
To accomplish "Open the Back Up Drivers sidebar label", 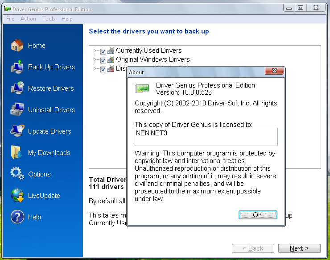I will 52,67.
